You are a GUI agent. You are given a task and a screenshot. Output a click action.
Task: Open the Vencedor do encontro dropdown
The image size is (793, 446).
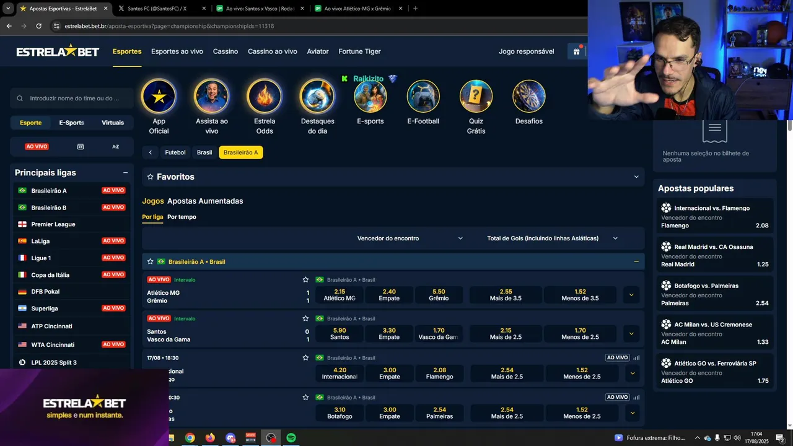[410, 238]
